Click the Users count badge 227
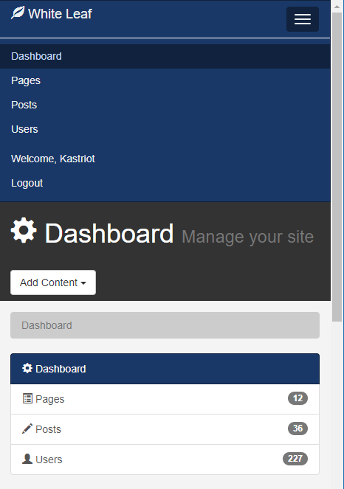The width and height of the screenshot is (344, 489). point(295,459)
